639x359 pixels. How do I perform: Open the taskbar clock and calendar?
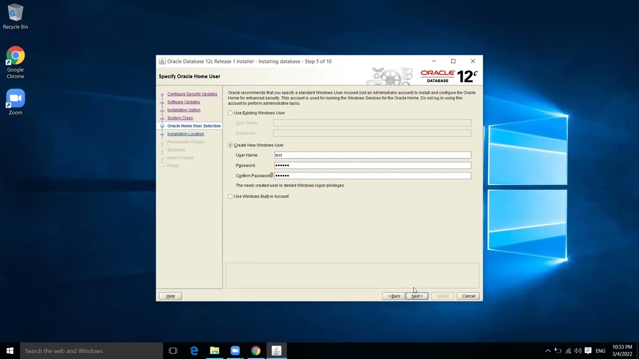[622, 351]
